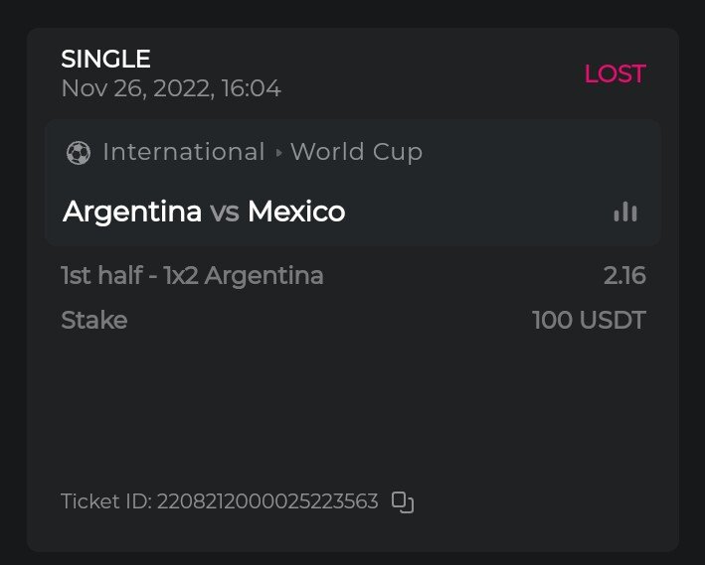The image size is (705, 565).
Task: Select the Mexico team name
Action: [296, 212]
